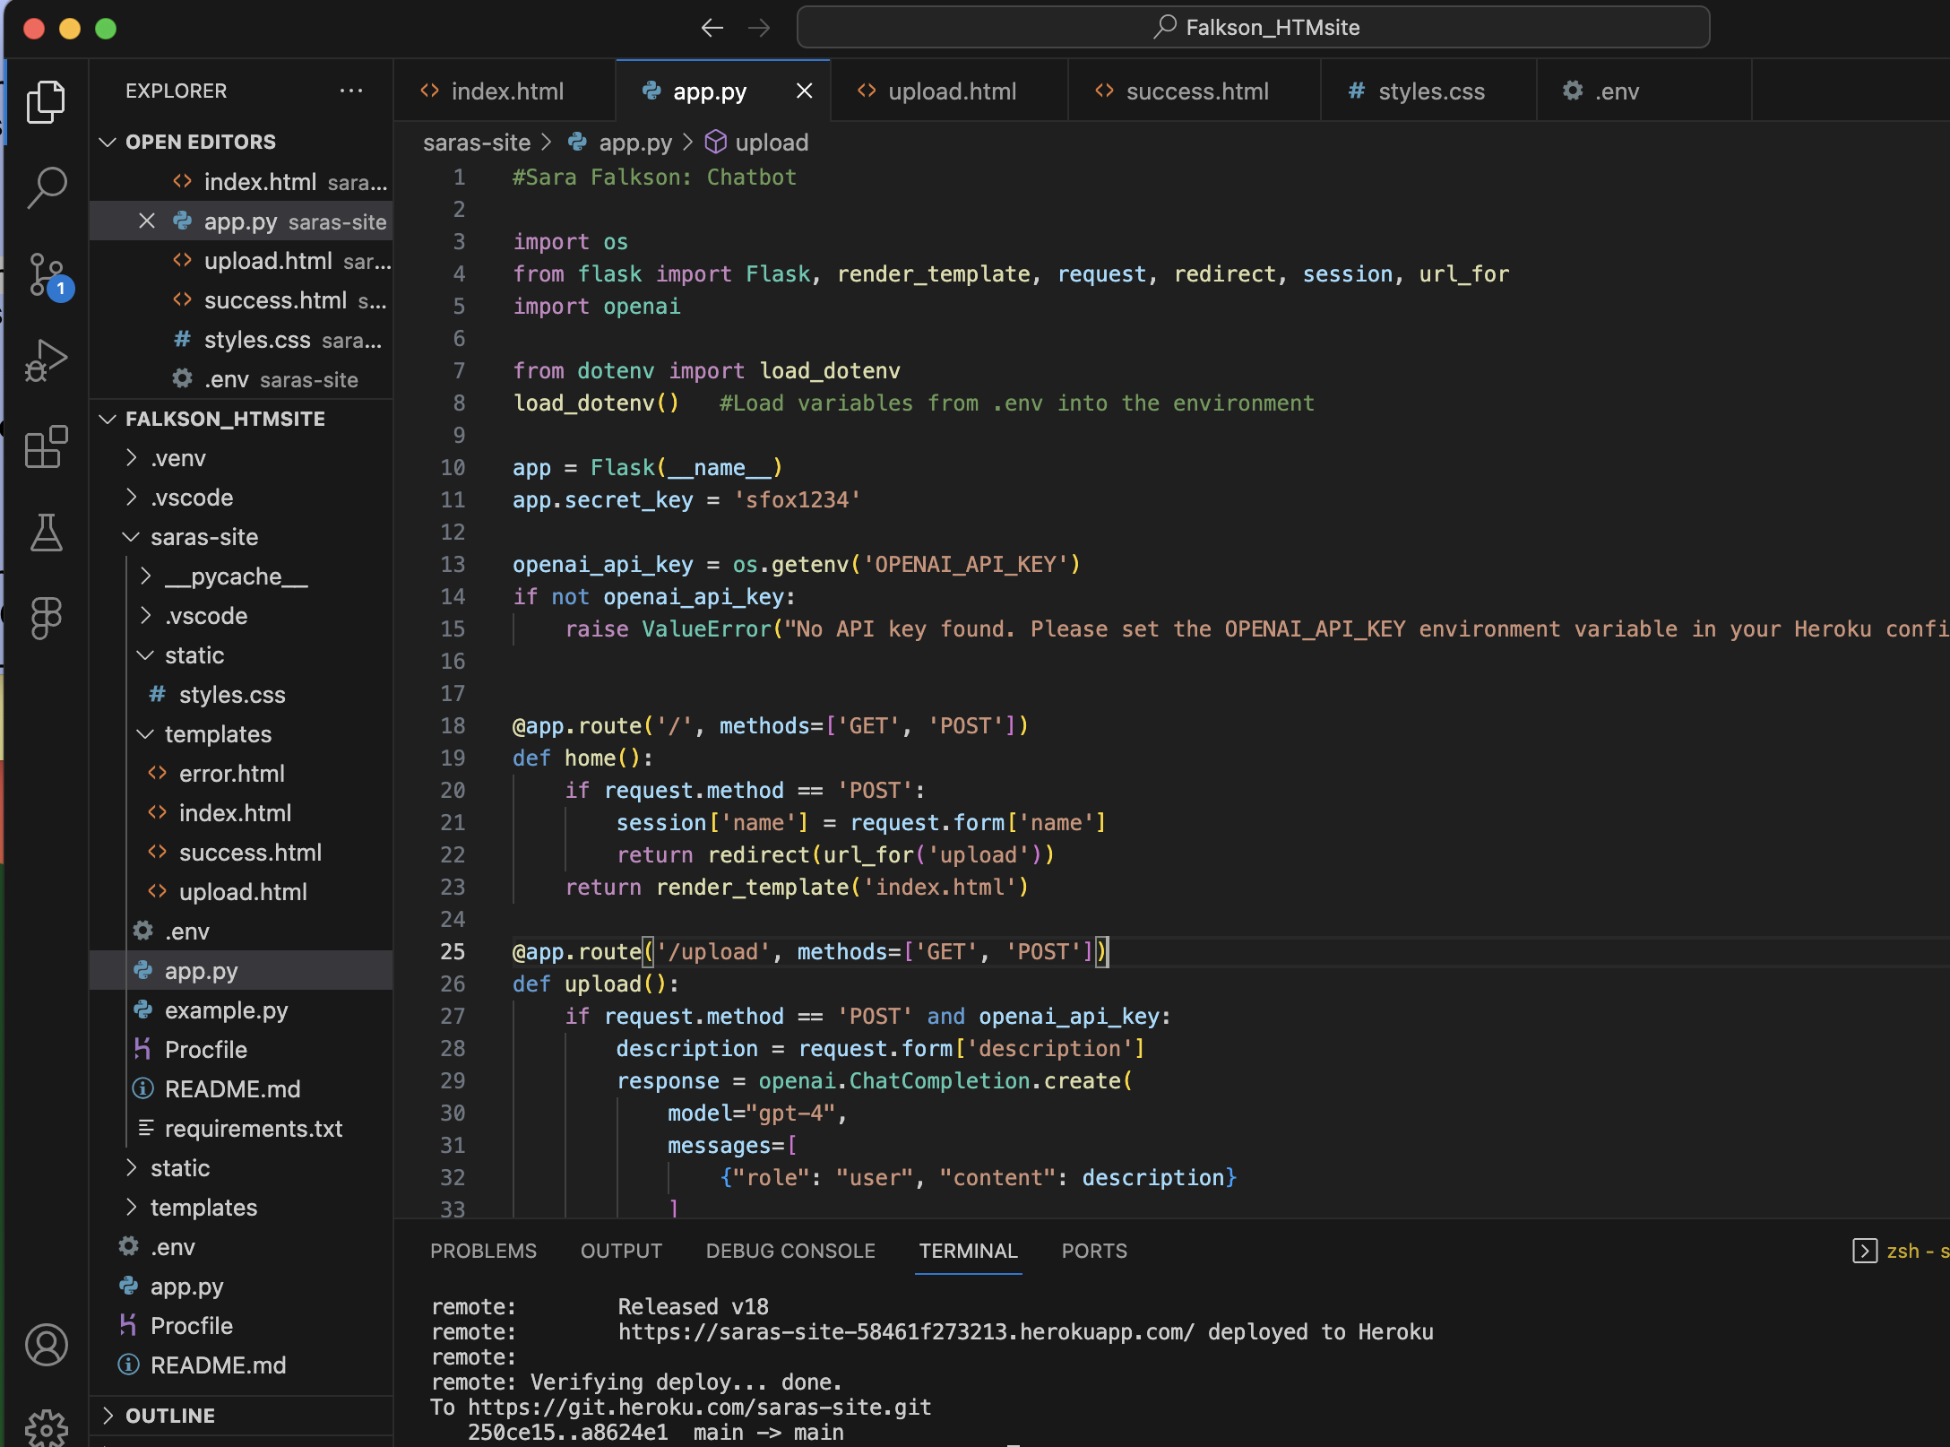Open root-level app.py file

tap(242, 1287)
